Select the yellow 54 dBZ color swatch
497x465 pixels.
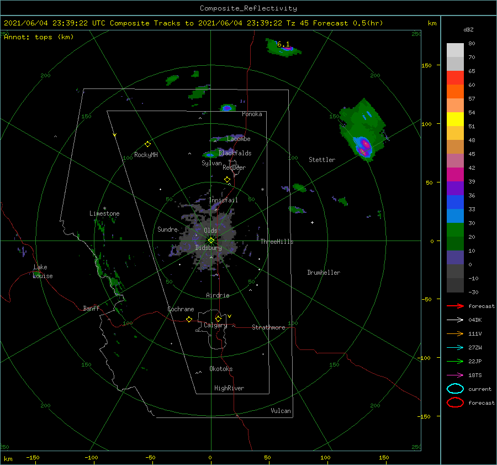(x=455, y=119)
